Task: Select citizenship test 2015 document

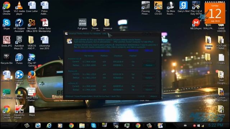Action: tap(45, 43)
